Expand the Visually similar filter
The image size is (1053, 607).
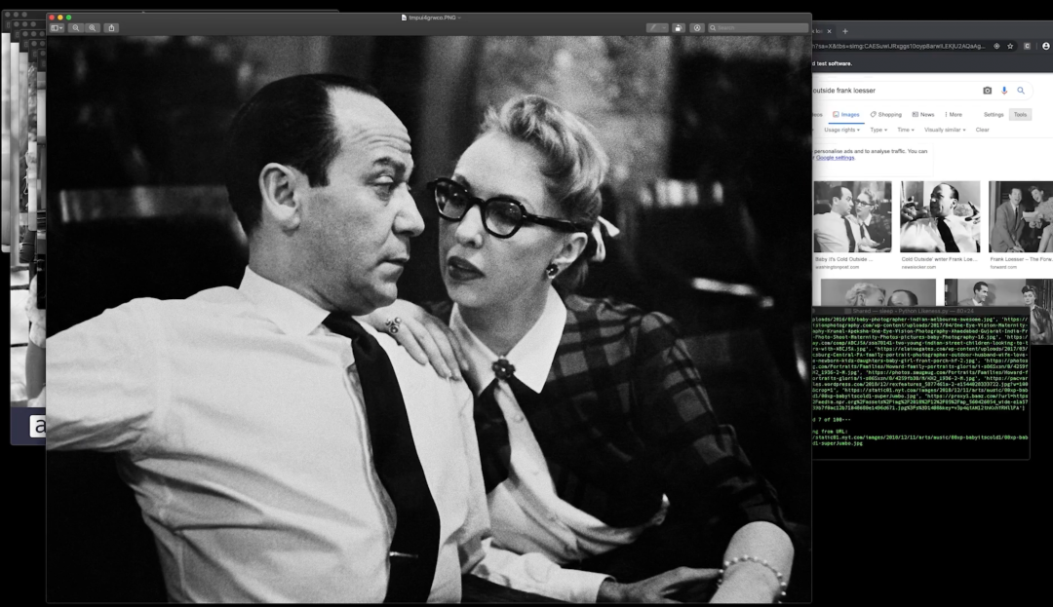(x=945, y=131)
